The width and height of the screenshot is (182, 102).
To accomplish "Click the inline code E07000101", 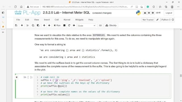I will click(99, 35).
